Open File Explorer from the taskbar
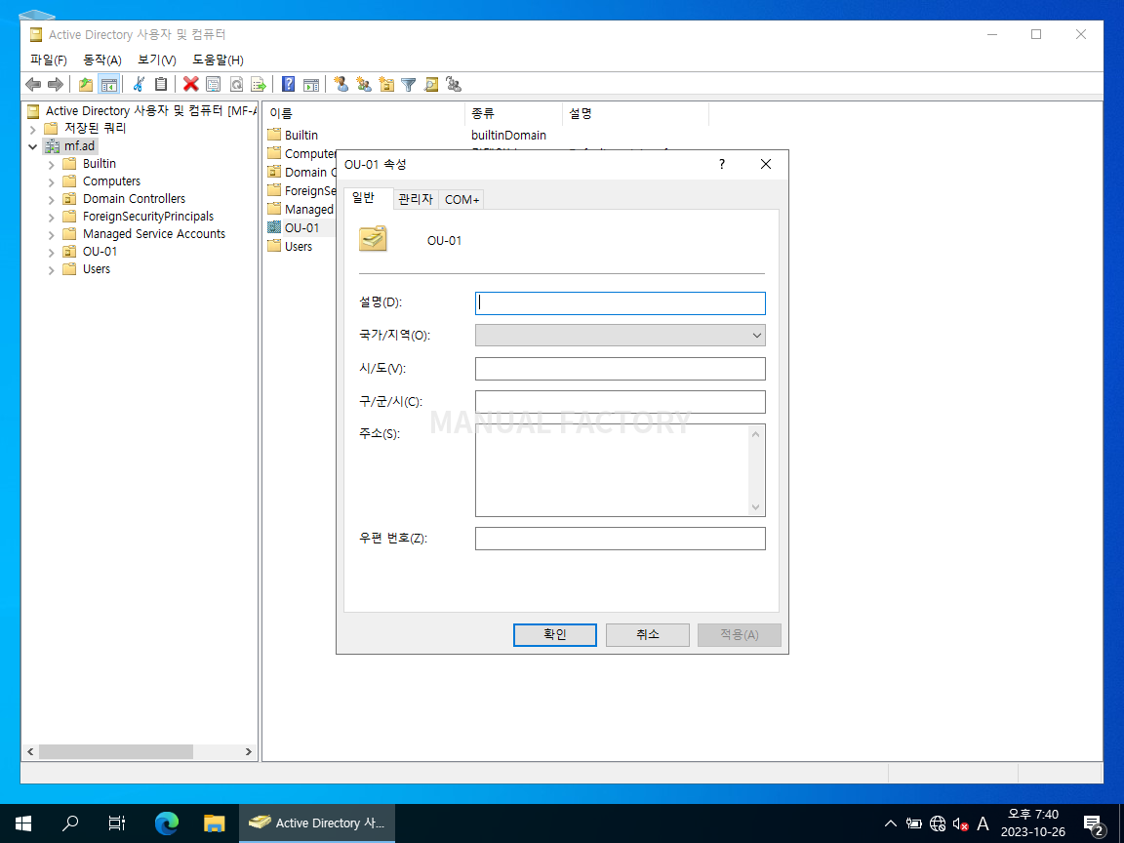 click(x=214, y=823)
